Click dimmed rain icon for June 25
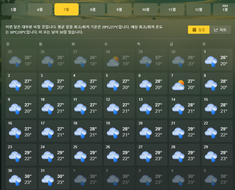Image resolution: width=235 pixels, height=190 pixels. [15, 61]
